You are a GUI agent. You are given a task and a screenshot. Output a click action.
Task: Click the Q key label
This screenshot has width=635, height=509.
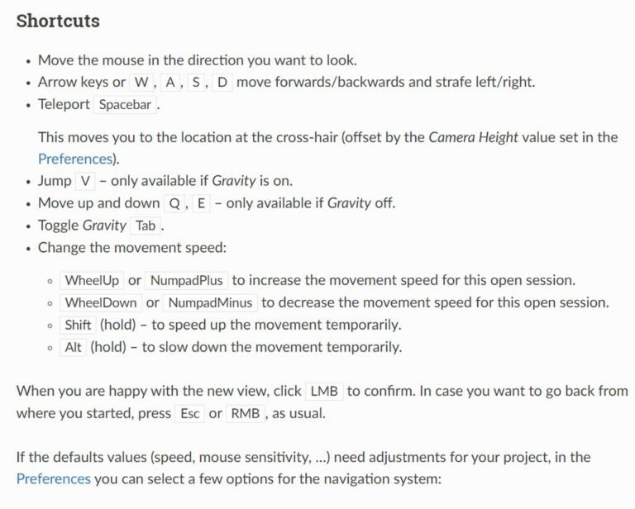[x=175, y=203]
